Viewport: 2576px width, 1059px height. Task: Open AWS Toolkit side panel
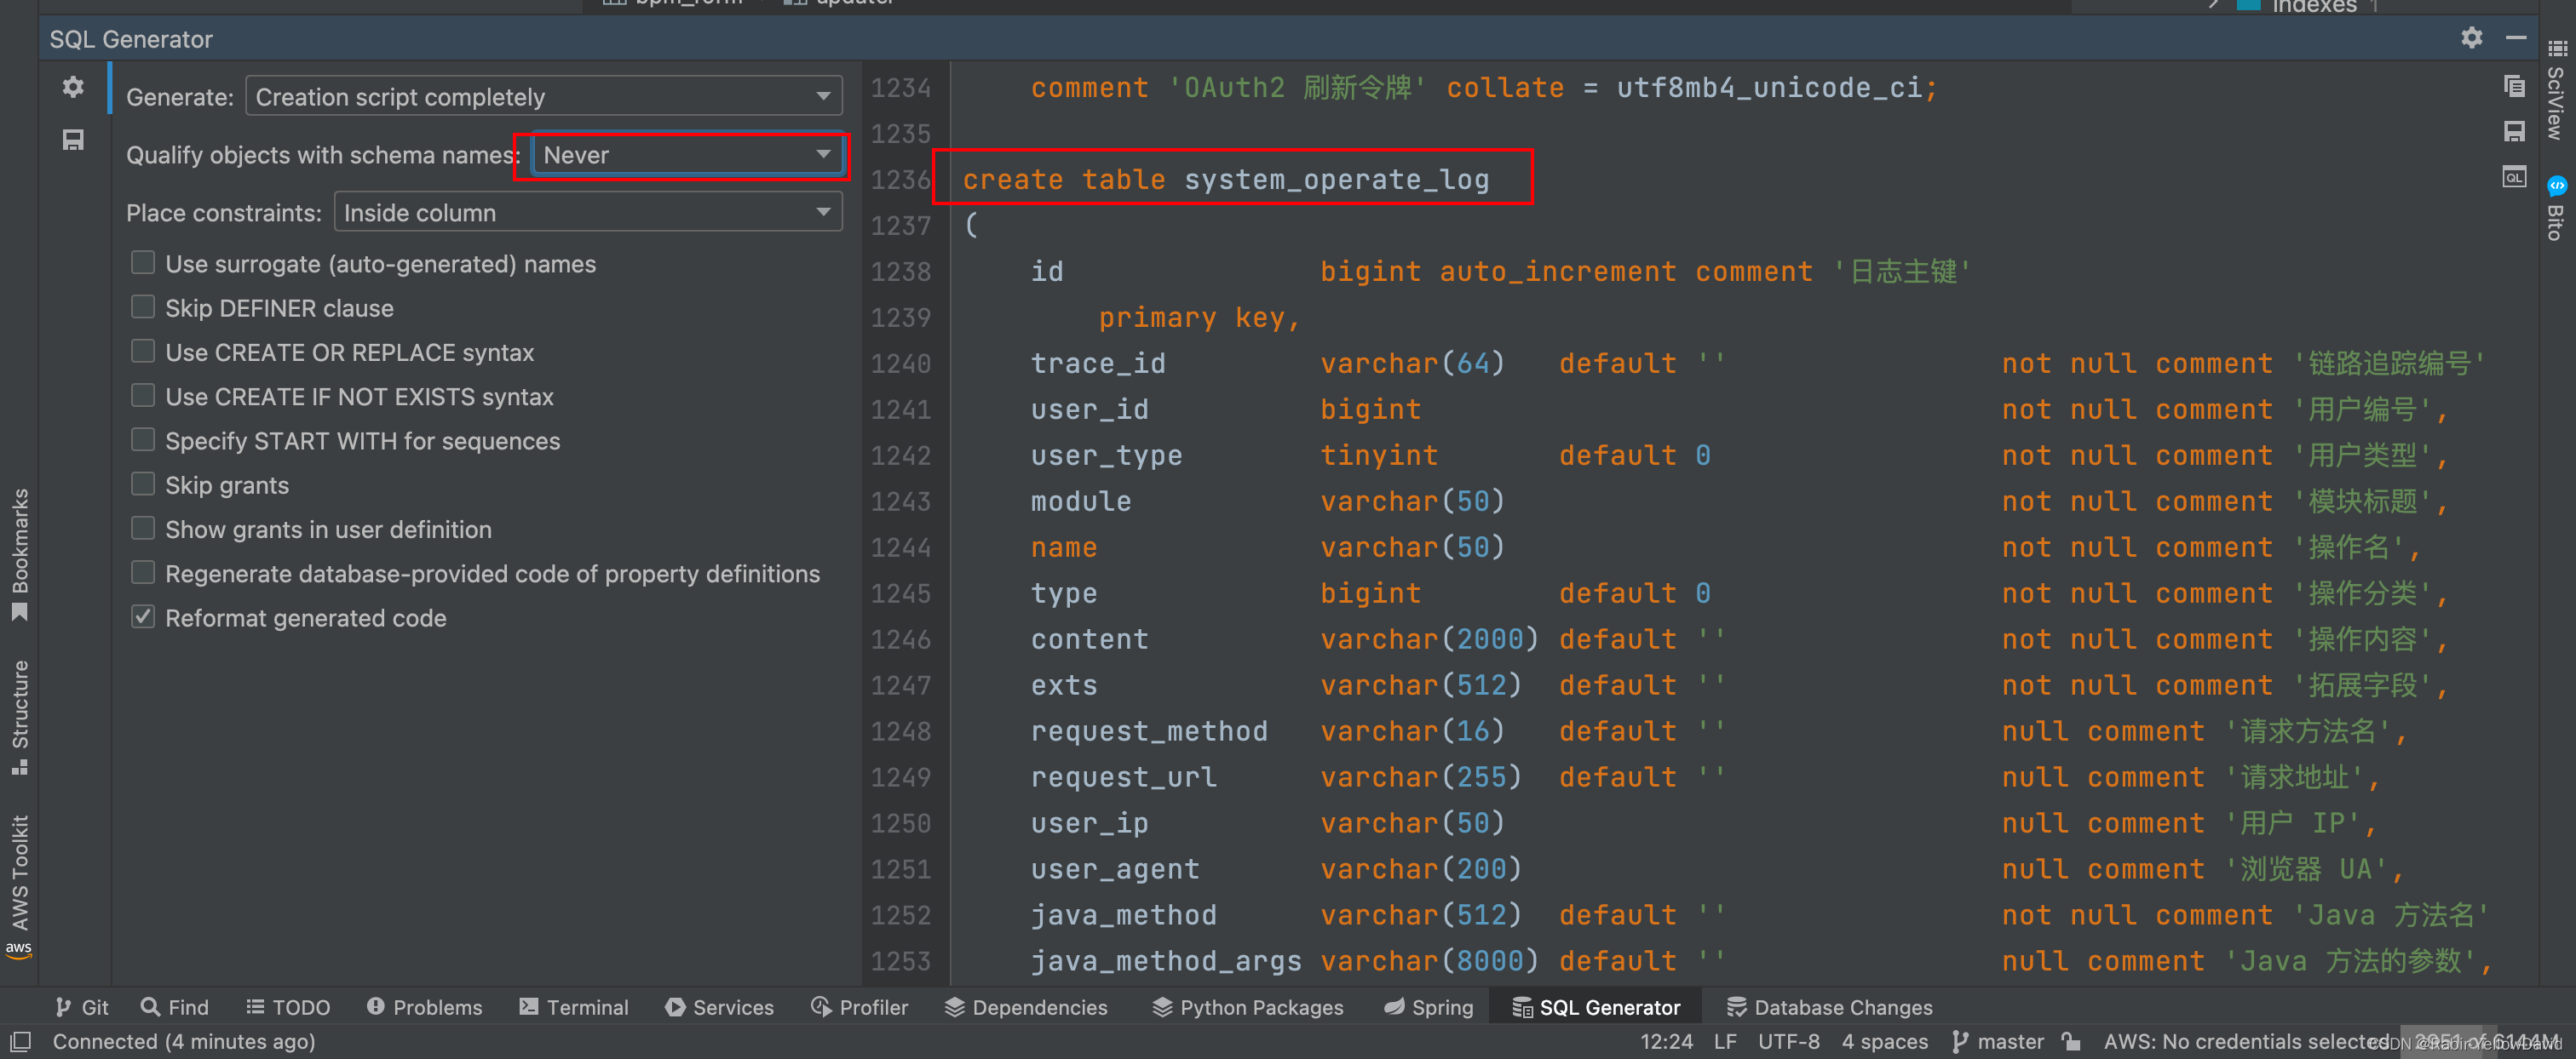click(x=19, y=879)
